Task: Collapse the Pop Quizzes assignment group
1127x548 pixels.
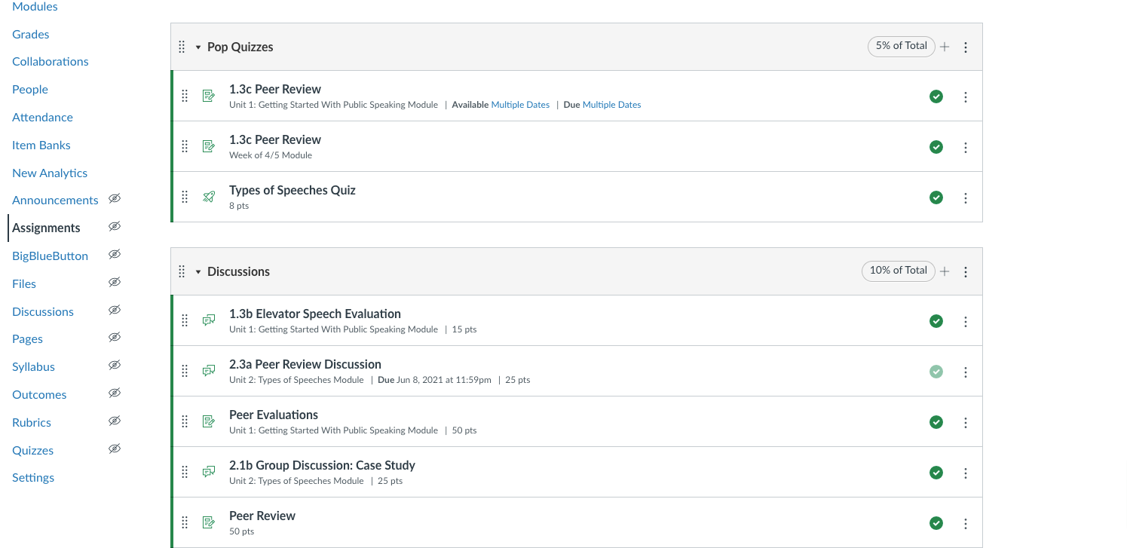Action: pyautogui.click(x=198, y=47)
